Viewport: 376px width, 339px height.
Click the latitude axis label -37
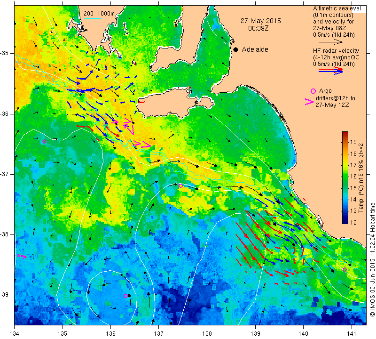[x=5, y=174]
